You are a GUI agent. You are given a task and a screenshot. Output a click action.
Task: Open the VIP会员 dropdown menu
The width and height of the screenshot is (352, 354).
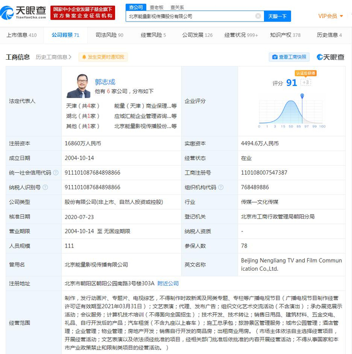[x=330, y=16]
